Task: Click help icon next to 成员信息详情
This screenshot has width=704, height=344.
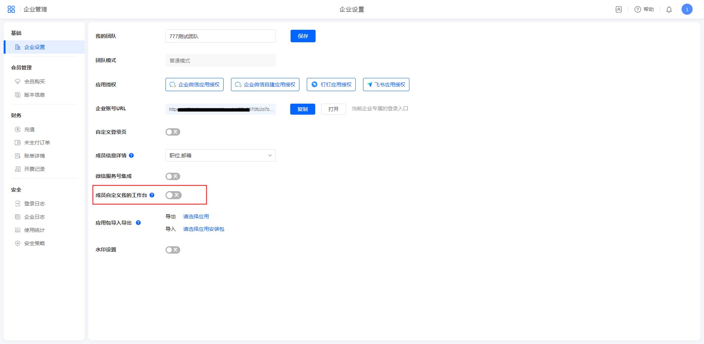Action: pyautogui.click(x=131, y=155)
